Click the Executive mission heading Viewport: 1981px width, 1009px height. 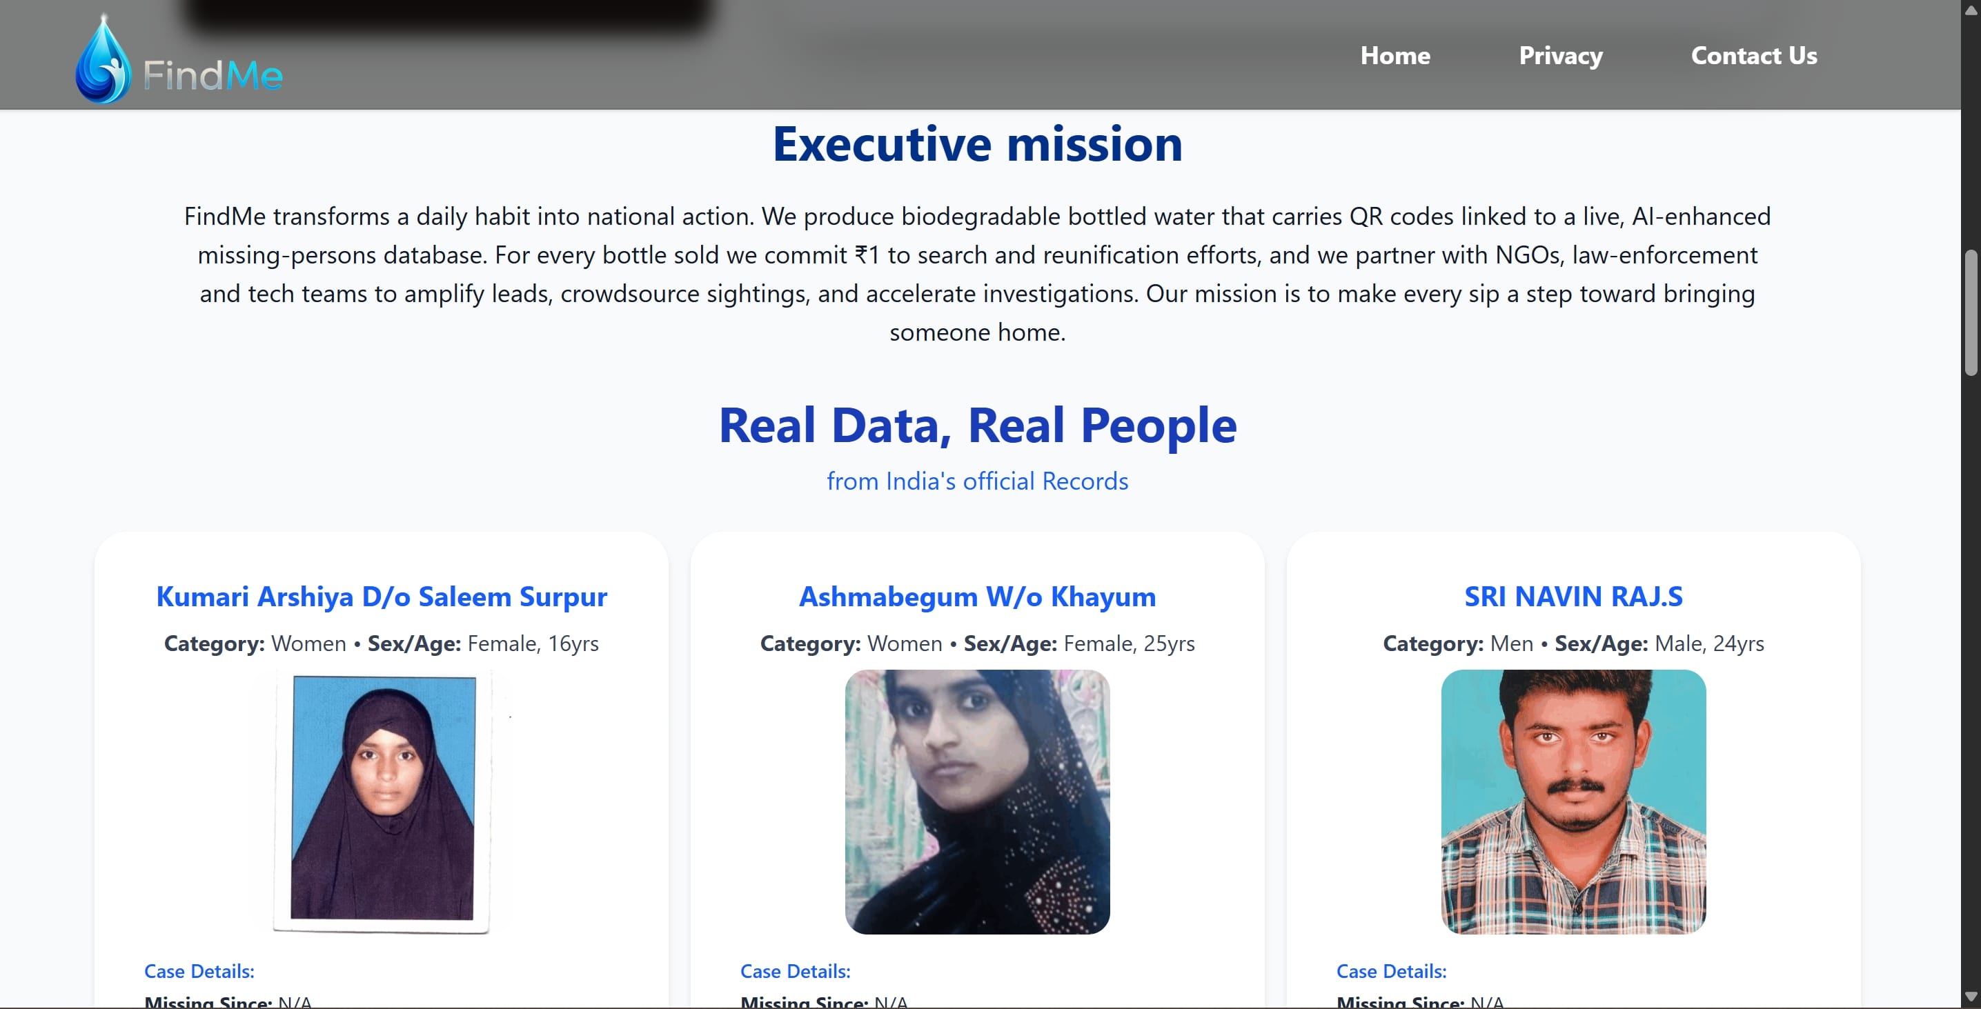pos(976,143)
